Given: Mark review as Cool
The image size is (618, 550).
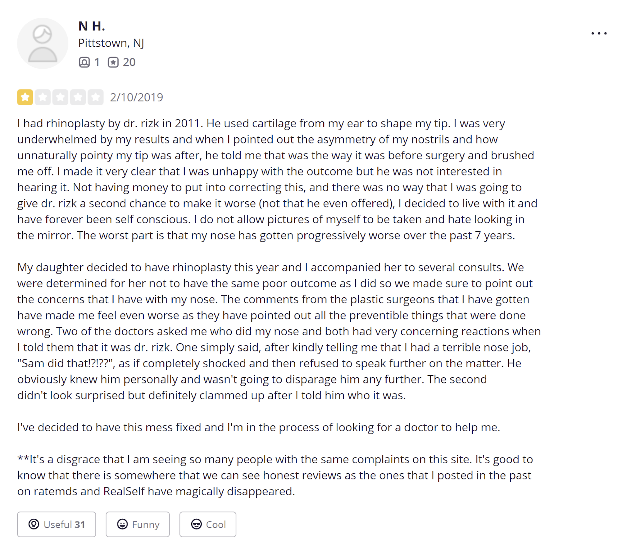Looking at the screenshot, I should (x=208, y=524).
